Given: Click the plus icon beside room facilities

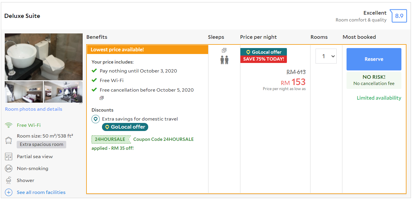Looking at the screenshot, I should tap(9, 192).
